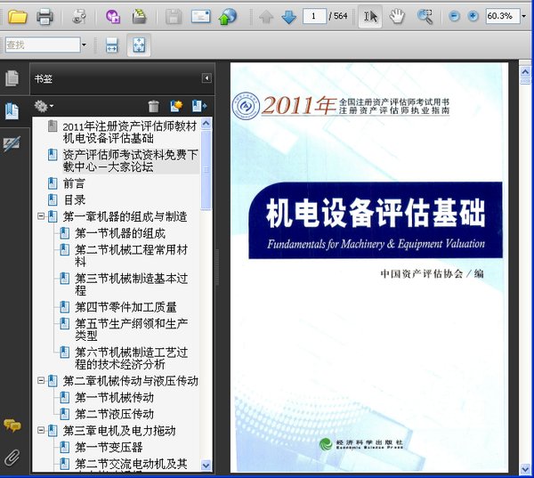Open the Find options dropdown arrow
Screen dimensions: 534x478
click(x=84, y=45)
